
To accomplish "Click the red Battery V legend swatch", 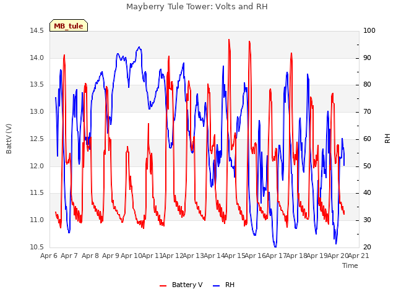I will (x=163, y=285).
